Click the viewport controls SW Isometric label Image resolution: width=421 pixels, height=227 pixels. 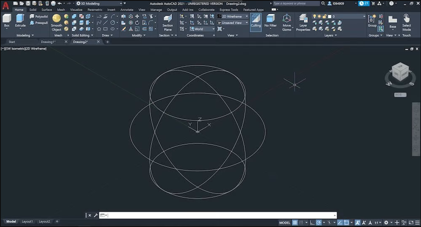[x=15, y=49]
